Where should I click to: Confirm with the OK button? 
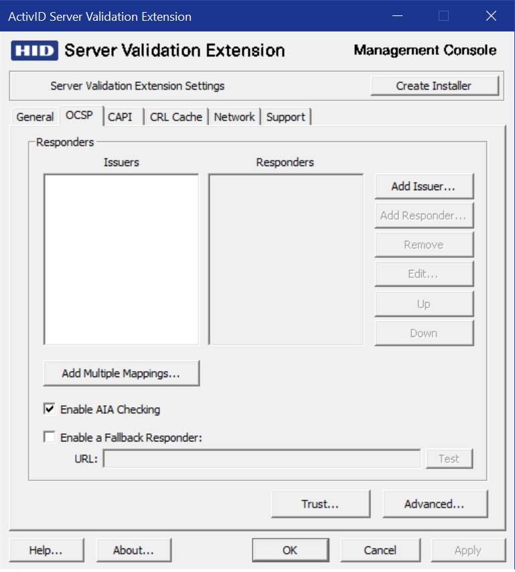tap(291, 550)
